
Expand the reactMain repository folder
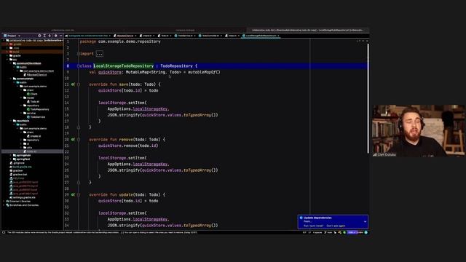[x=22, y=140]
